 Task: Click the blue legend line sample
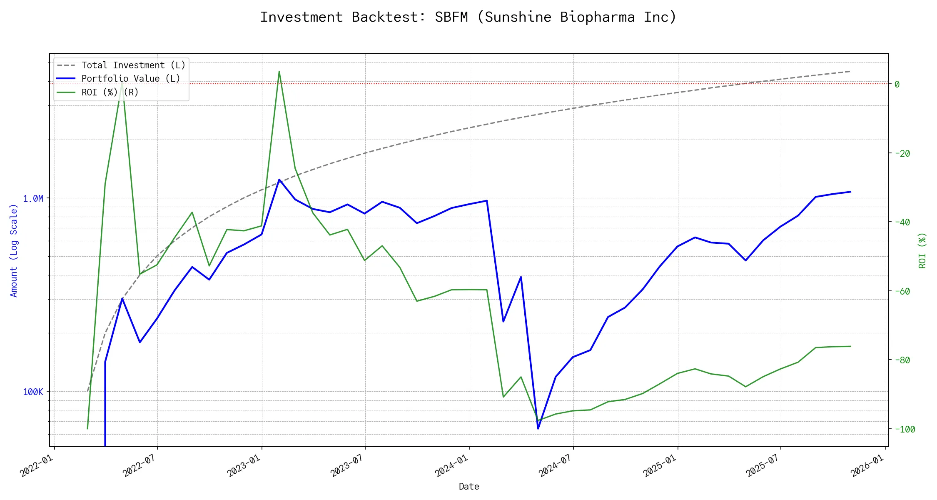(66, 79)
